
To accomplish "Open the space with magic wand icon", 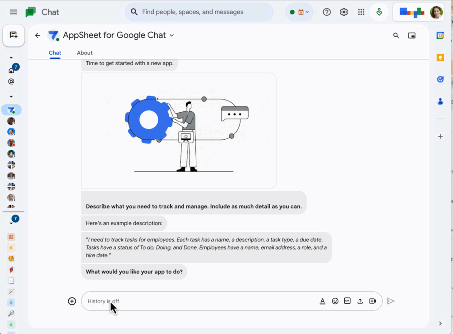I will point(11,292).
